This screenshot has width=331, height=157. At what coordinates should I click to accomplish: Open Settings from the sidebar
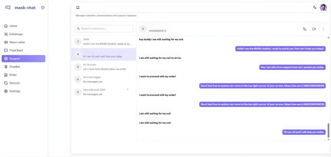coord(15,91)
